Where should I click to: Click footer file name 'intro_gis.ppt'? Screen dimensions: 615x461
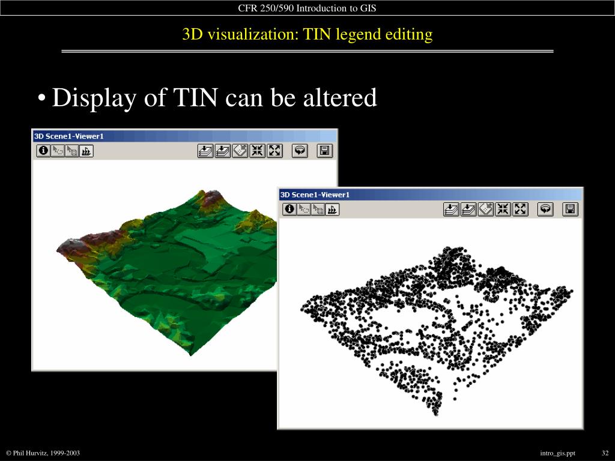coord(557,453)
